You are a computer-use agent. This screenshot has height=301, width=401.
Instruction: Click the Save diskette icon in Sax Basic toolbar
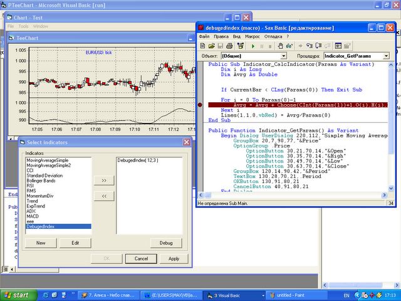coord(220,46)
